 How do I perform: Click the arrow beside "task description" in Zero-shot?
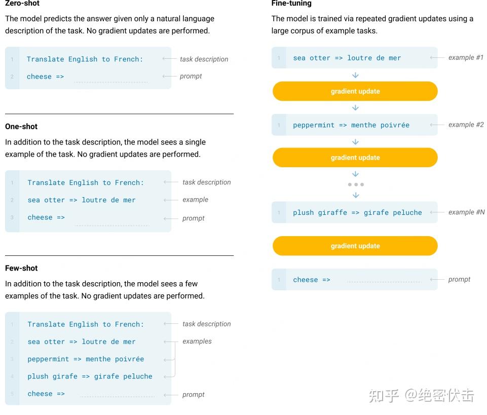(x=168, y=59)
